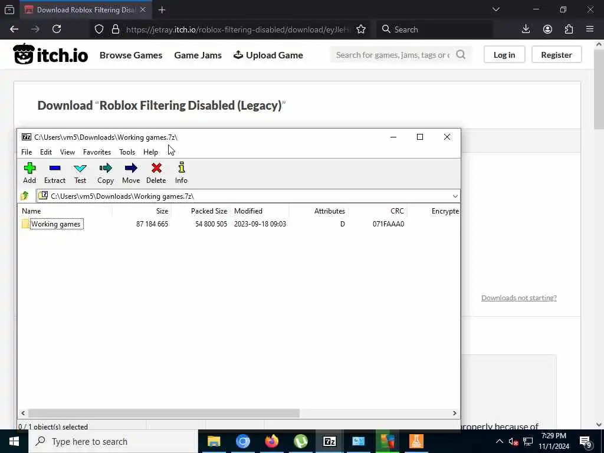Open Info for the archive

(181, 173)
